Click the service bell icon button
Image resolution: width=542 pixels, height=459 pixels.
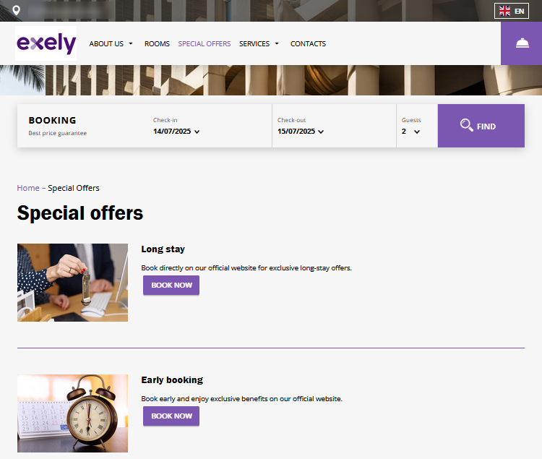click(x=522, y=43)
